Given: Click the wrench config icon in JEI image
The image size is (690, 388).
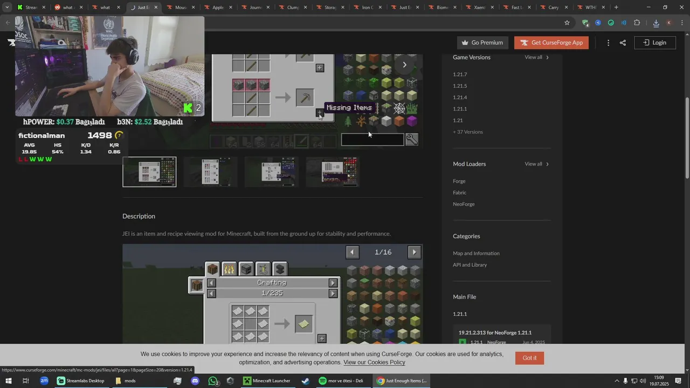Looking at the screenshot, I should [x=412, y=140].
